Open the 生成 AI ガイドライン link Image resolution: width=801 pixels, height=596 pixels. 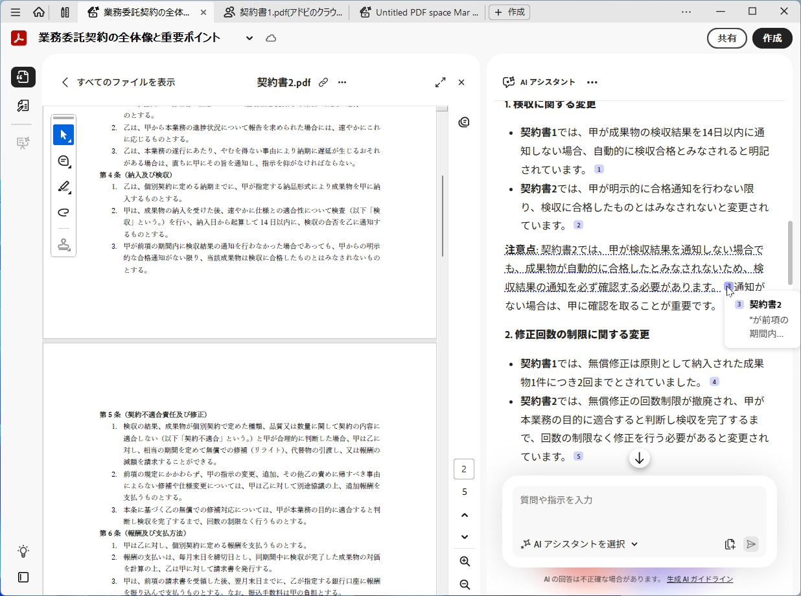tap(699, 579)
